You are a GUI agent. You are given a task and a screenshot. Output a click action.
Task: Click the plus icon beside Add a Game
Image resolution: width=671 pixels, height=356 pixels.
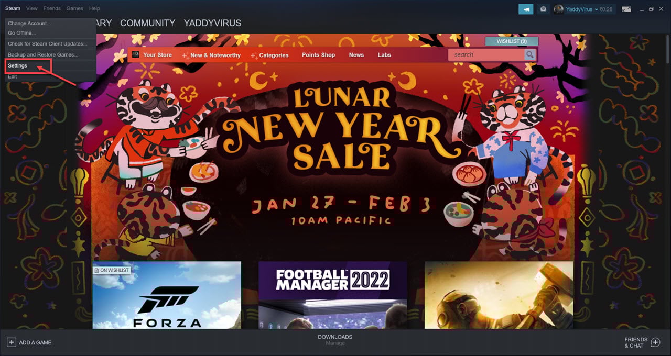[x=11, y=342]
